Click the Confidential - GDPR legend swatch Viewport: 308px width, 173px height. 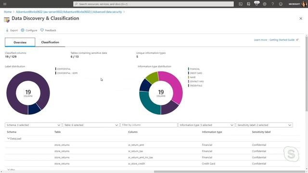tap(56, 73)
